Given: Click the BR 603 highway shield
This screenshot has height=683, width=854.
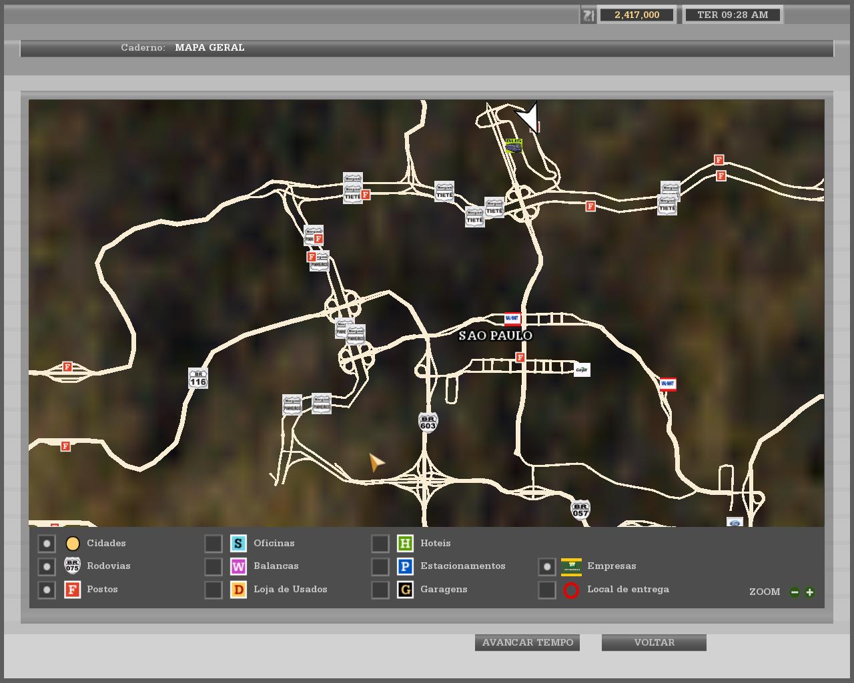Looking at the screenshot, I should pos(428,422).
